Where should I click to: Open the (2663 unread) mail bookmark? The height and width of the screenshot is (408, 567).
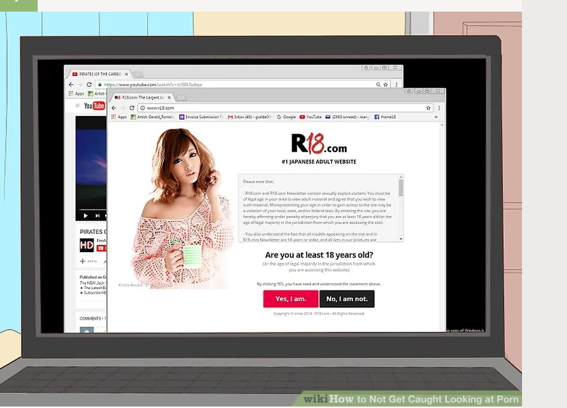click(347, 117)
